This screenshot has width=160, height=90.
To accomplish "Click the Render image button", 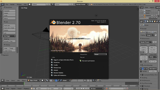I will [x=142, y=32].
